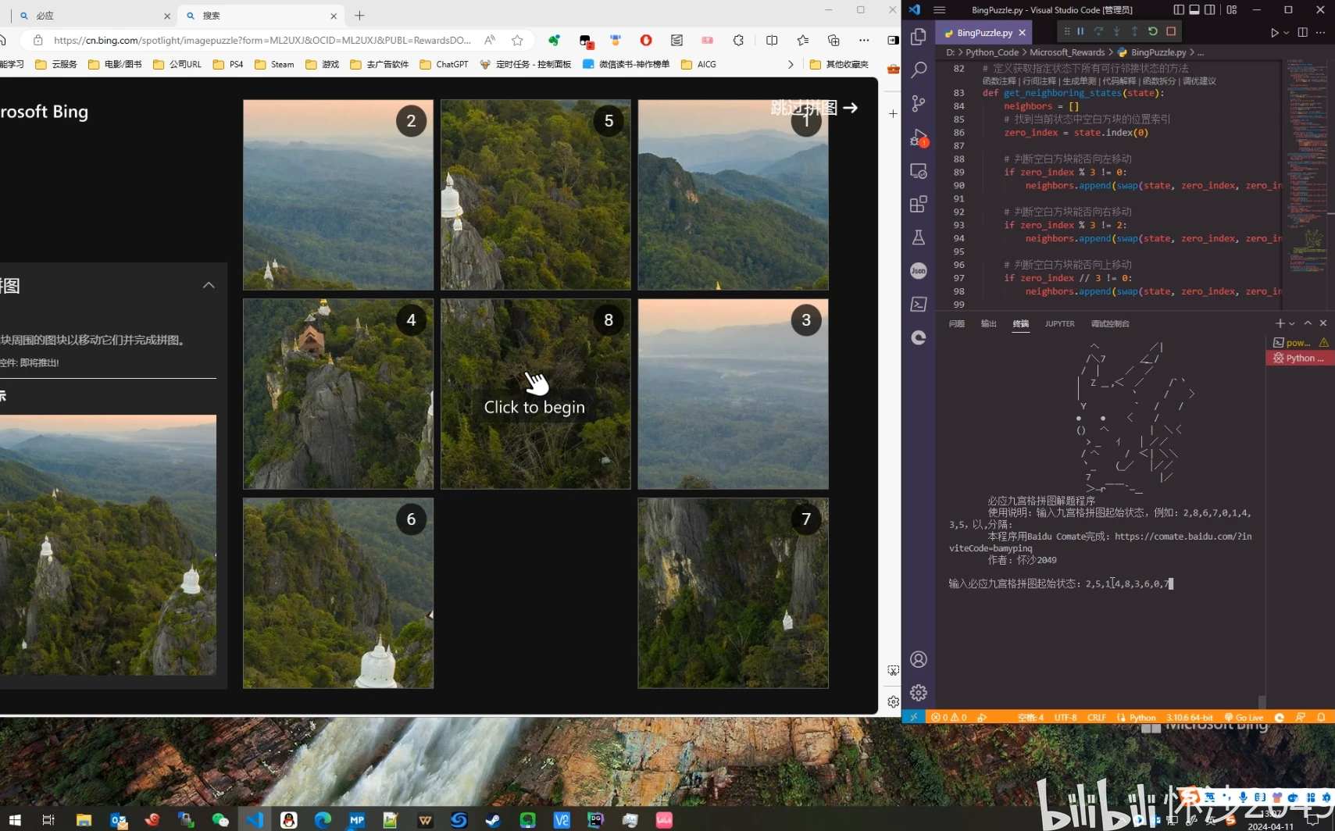The image size is (1335, 831).
Task: Toggle the VS Code primary side bar
Action: (1179, 10)
